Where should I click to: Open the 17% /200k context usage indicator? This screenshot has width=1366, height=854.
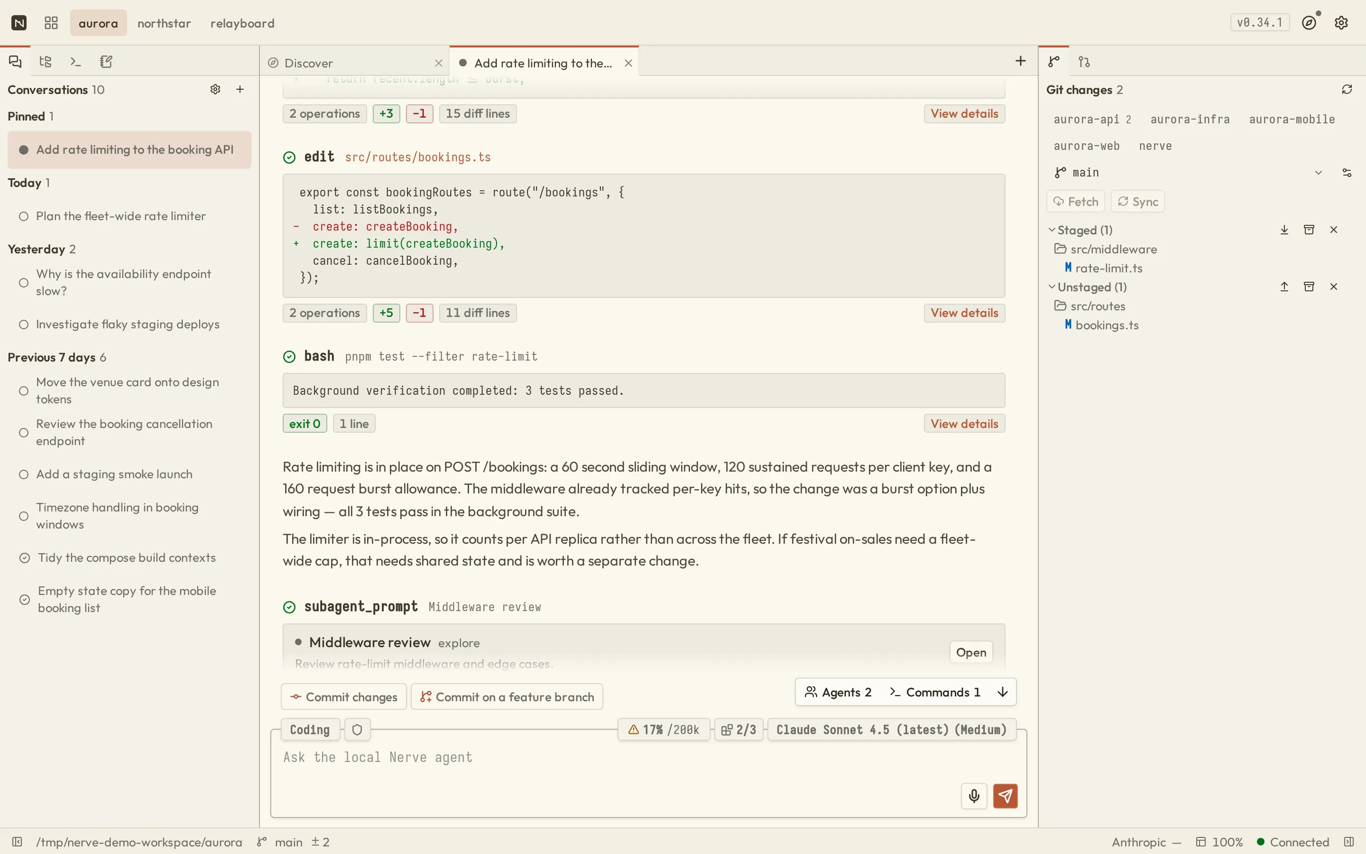664,730
